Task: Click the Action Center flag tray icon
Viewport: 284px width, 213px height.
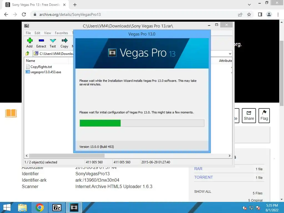Action: click(258, 208)
